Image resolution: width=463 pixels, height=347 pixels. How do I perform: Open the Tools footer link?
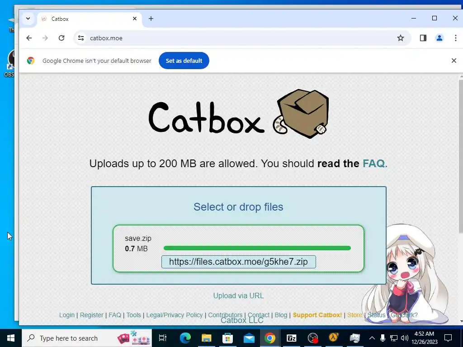134,315
